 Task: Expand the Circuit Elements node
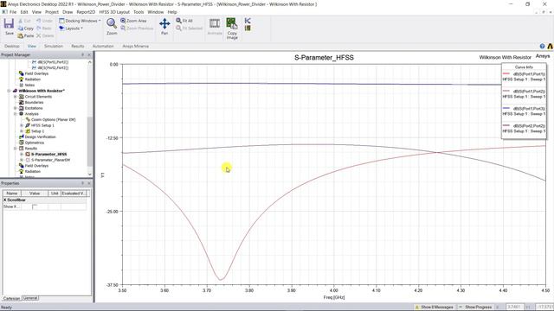point(16,97)
